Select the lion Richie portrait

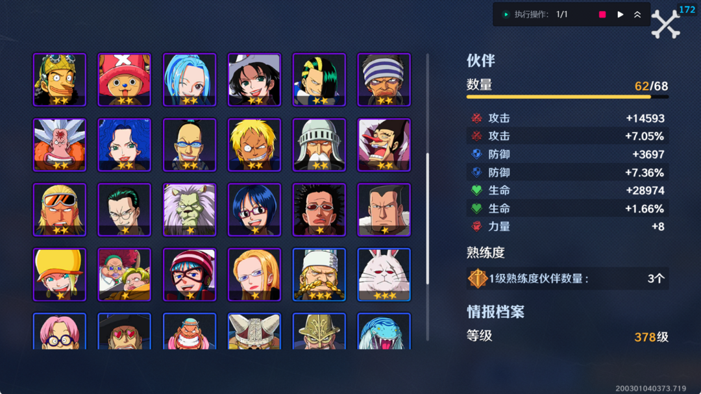coord(190,210)
